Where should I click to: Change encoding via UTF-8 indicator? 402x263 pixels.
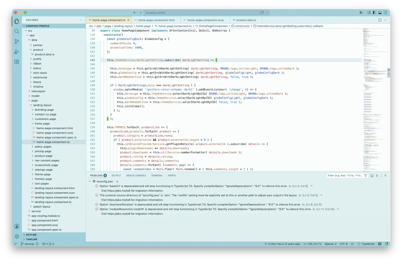(x=343, y=244)
